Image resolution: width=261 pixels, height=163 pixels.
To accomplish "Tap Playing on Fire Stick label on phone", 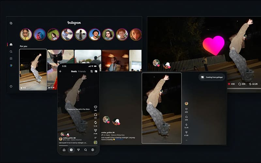I will click(x=78, y=109).
